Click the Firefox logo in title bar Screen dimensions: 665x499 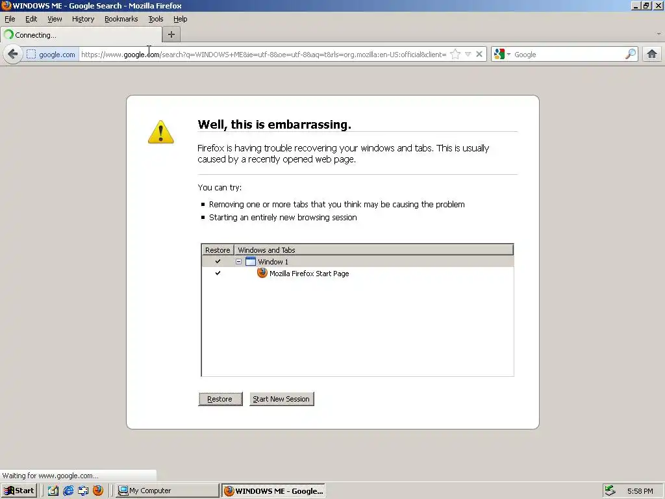pos(6,5)
